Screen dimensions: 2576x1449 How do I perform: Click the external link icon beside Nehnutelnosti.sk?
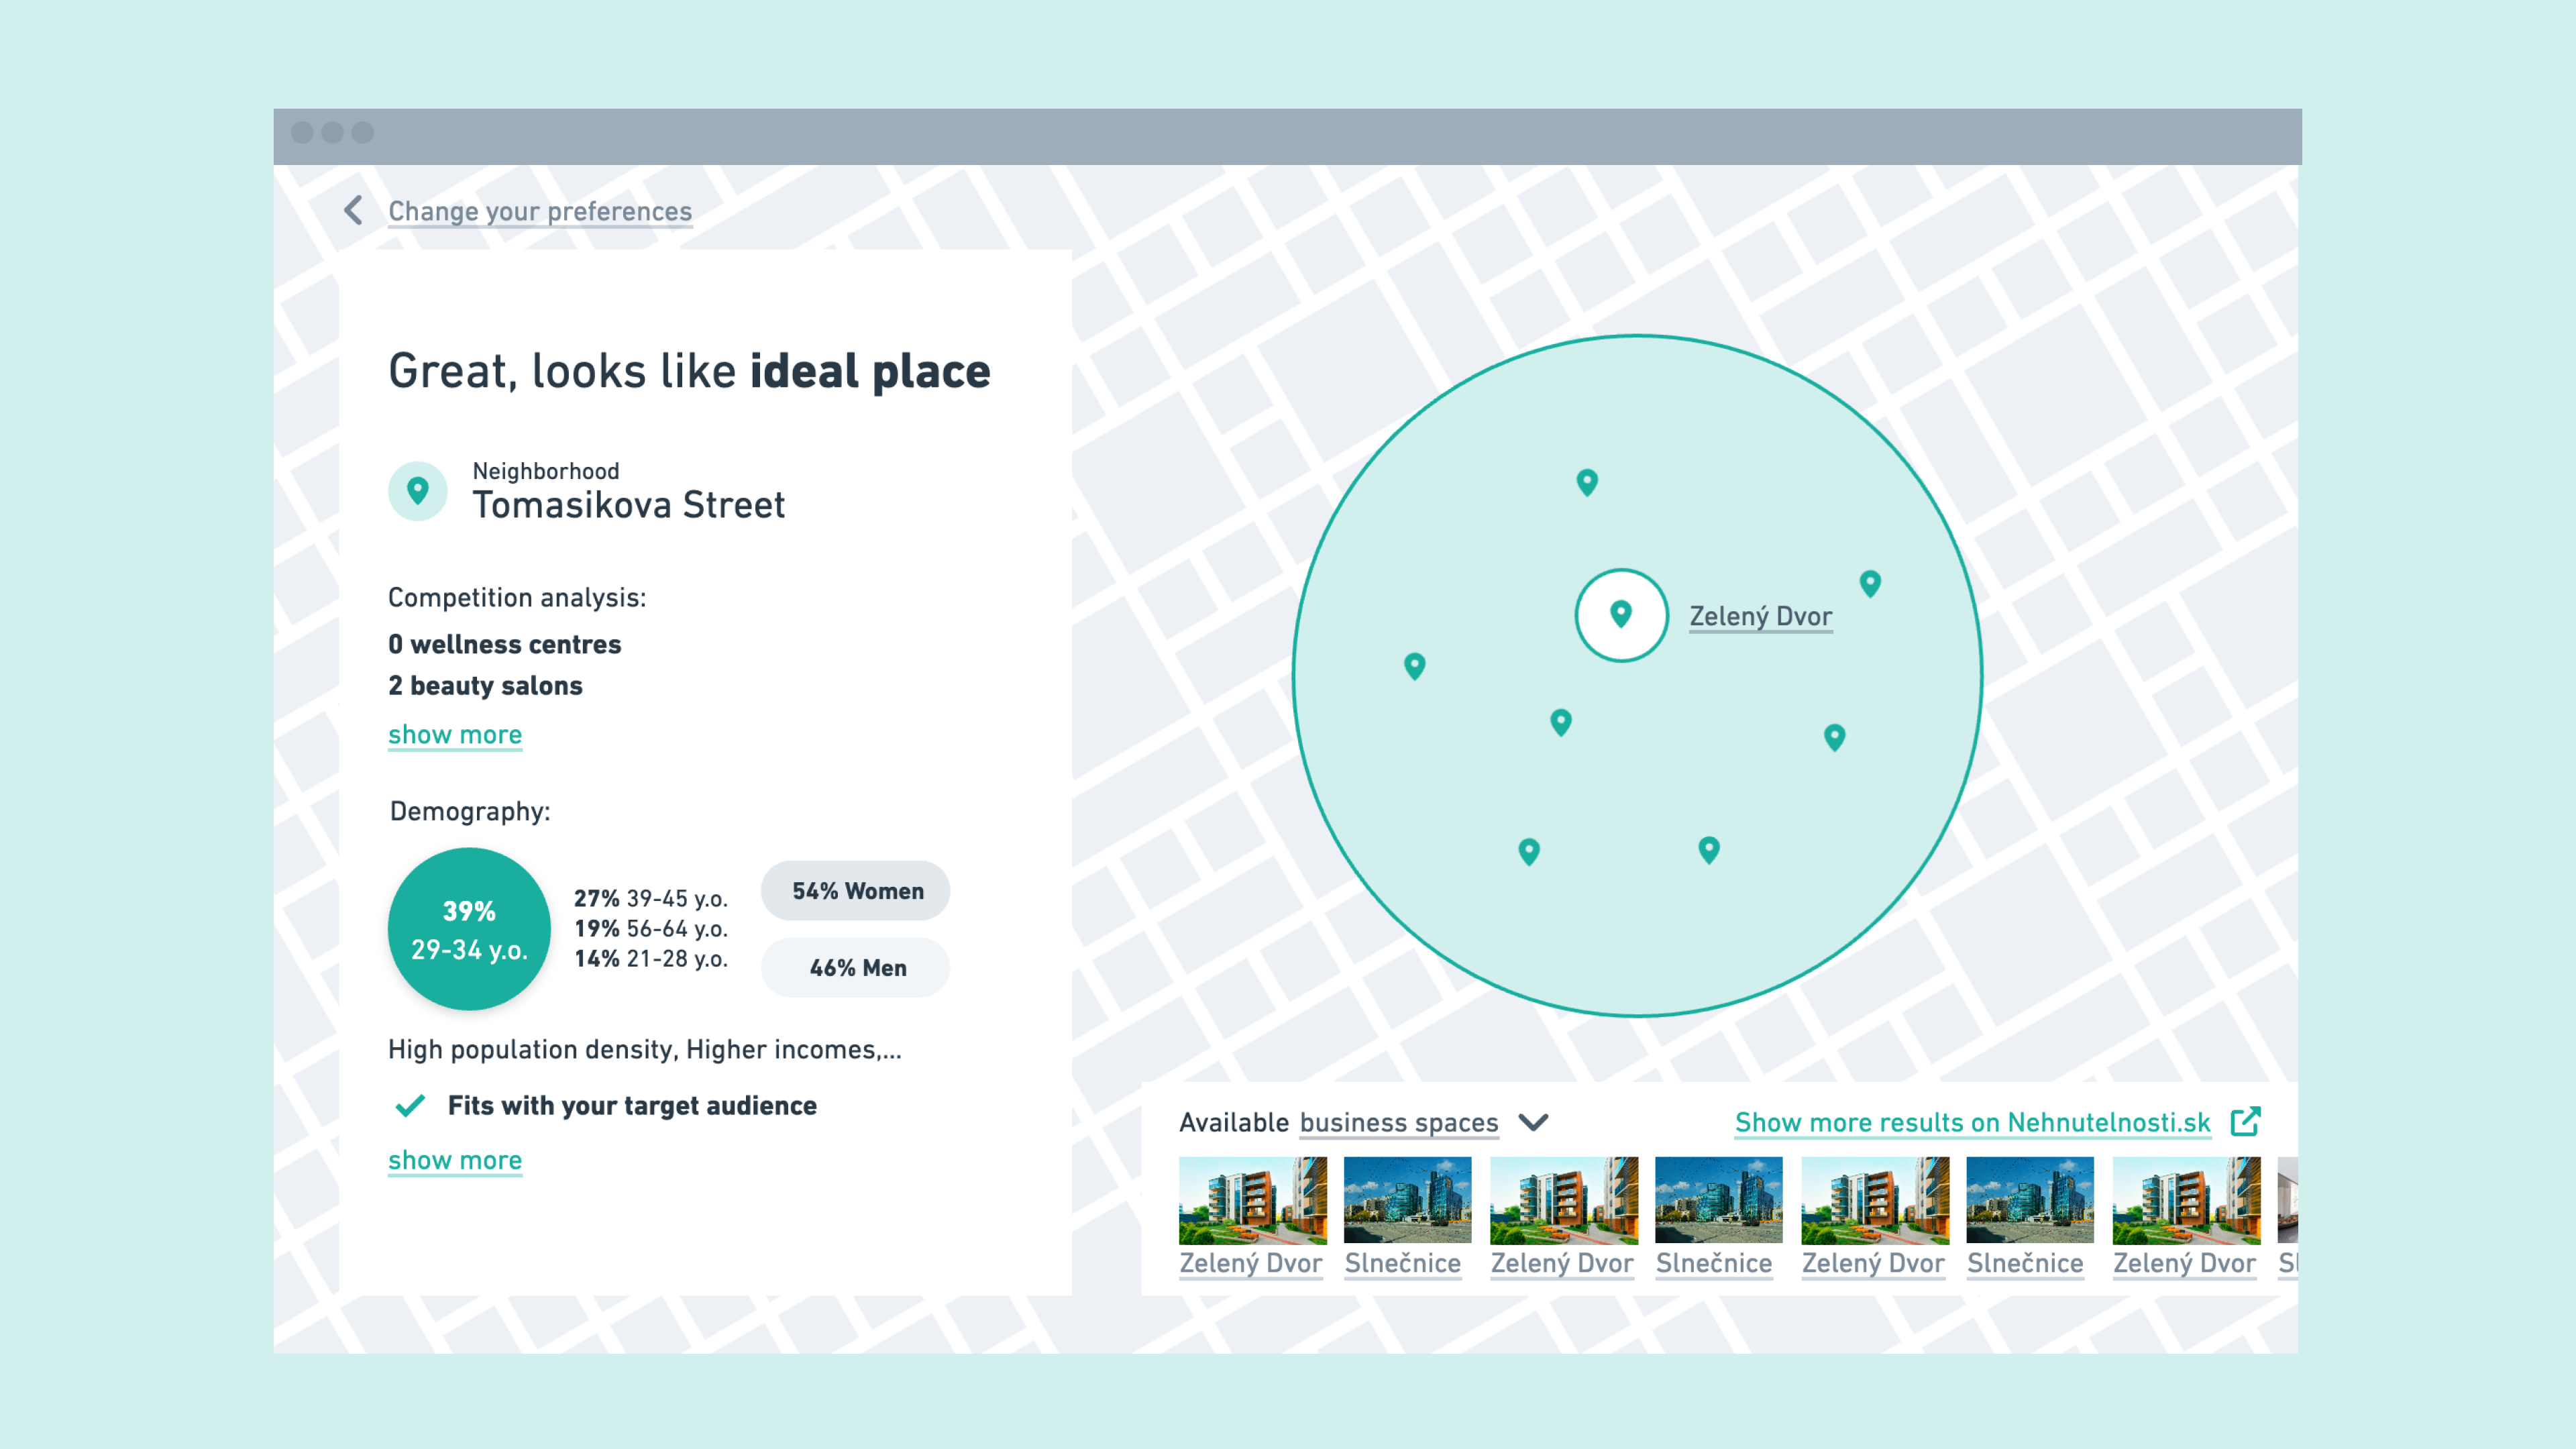pos(2244,1121)
